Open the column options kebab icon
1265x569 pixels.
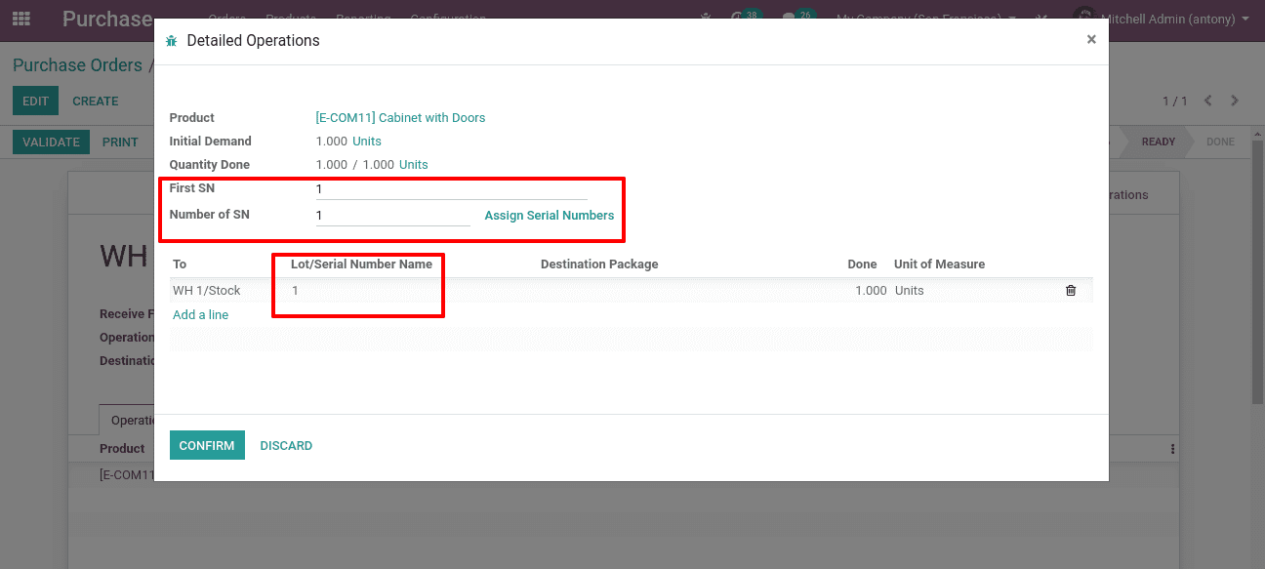pos(1172,449)
